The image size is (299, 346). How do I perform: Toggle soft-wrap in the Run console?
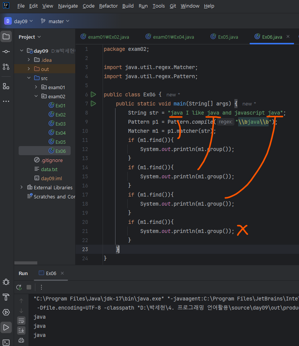click(21, 320)
